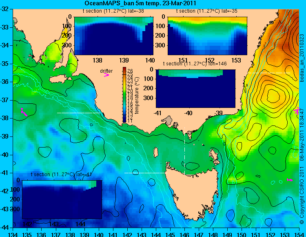The width and height of the screenshot is (306, 237).
Task: Click the 150 label on the main longitude axis
Action: click(x=242, y=234)
